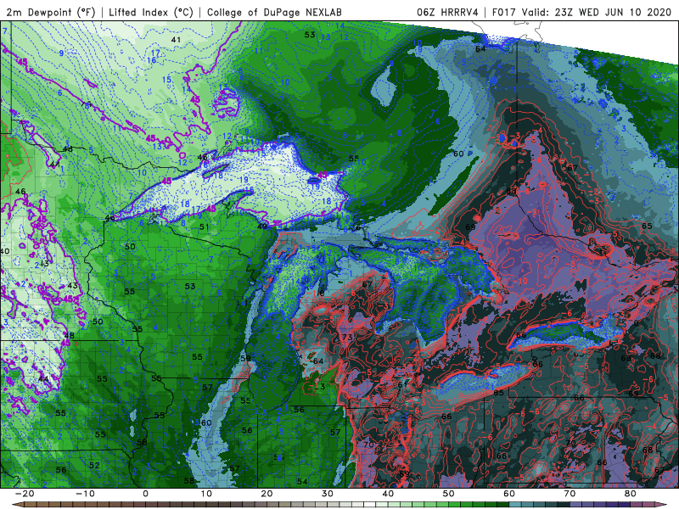Click the dewpoint value 61 on the map
679x509 pixels.
tap(402, 384)
